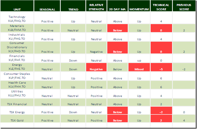The height and width of the screenshot is (129, 197).
Task: Select the Utilities XLU/FHU.TO unit cell
Action: click(x=17, y=93)
